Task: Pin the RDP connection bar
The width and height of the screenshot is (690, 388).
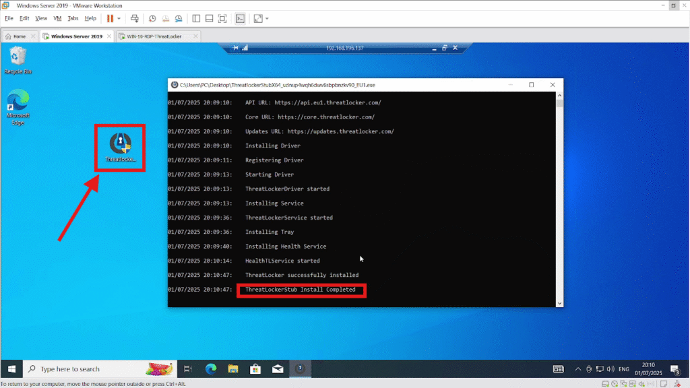Action: (236, 48)
